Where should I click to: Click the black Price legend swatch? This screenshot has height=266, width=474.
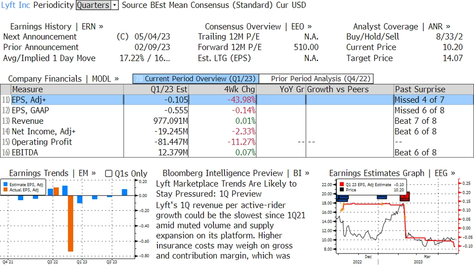point(342,190)
